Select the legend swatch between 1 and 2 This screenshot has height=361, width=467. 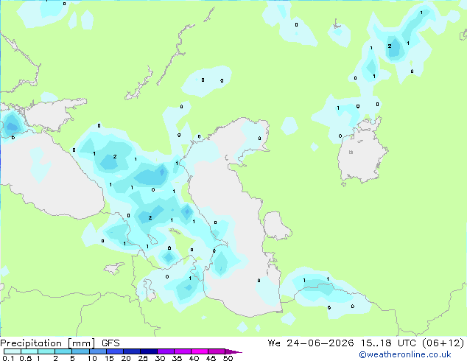[x=46, y=351]
